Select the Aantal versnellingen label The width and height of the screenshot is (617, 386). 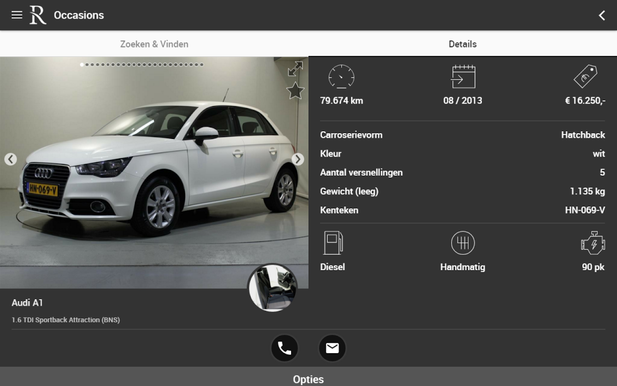[x=362, y=173]
